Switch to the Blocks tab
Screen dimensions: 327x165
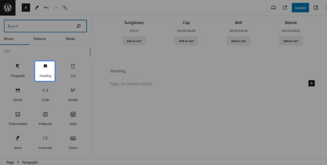pos(9,39)
